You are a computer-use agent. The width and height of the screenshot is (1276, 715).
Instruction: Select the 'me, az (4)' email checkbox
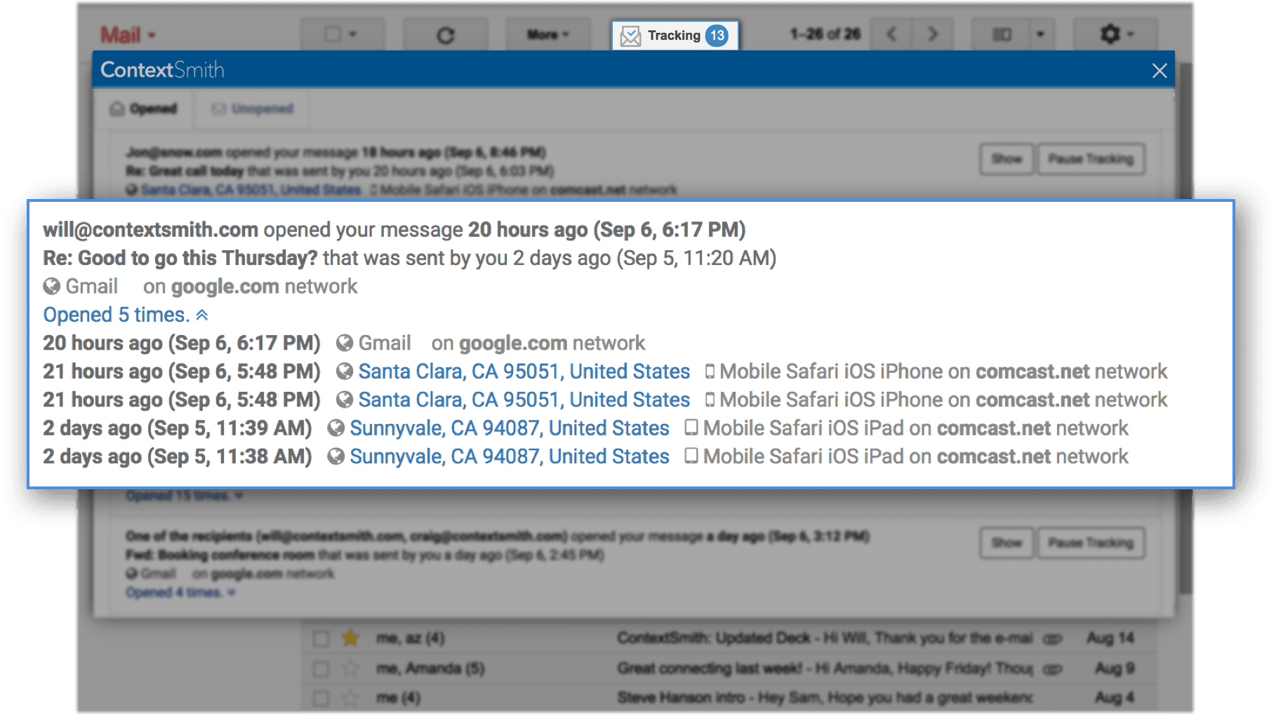tap(321, 639)
